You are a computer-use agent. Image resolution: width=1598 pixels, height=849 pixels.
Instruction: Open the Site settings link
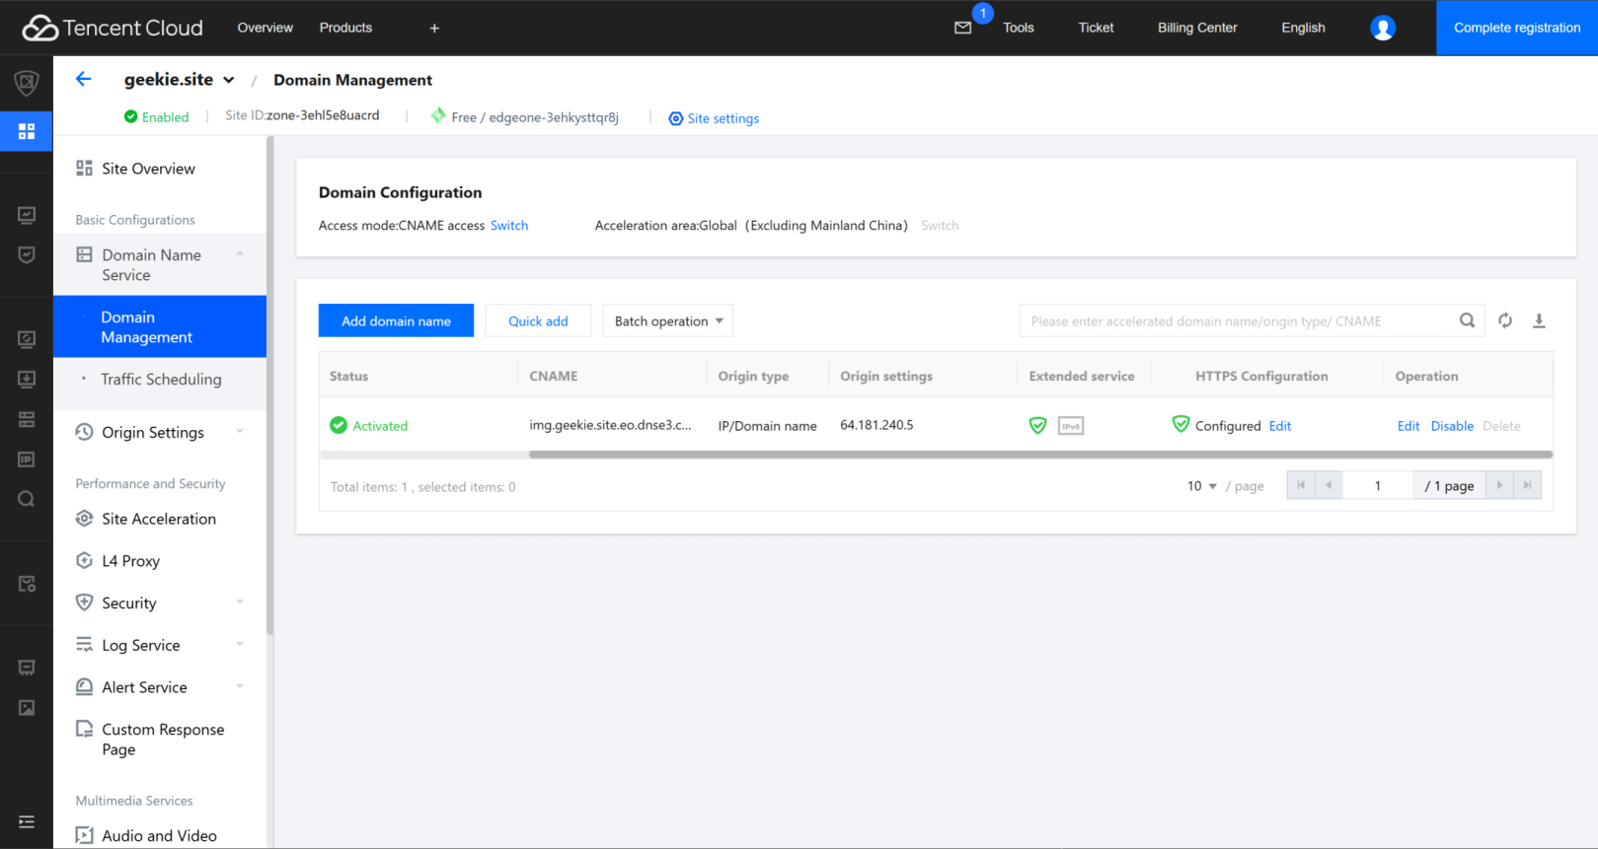coord(723,118)
